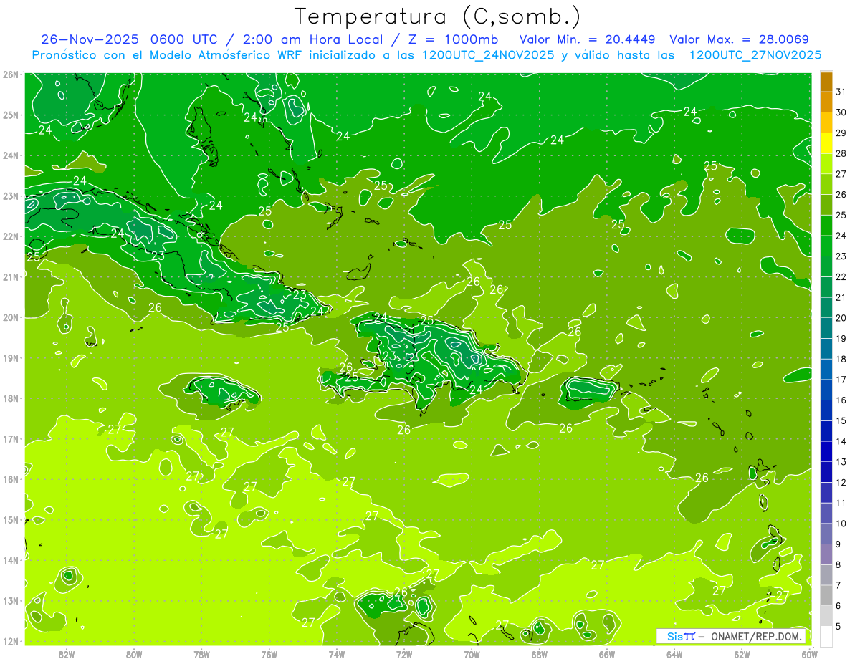Image resolution: width=860 pixels, height=664 pixels.
Task: Click the 66W longitude label
Action: 607,654
